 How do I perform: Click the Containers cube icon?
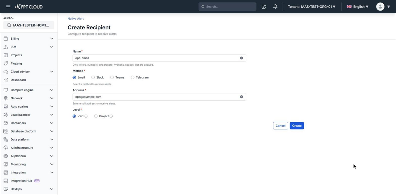(6, 123)
